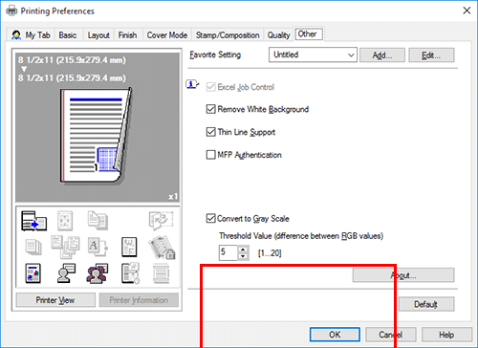Switch to the My Tab tab
The height and width of the screenshot is (348, 478).
tap(32, 35)
